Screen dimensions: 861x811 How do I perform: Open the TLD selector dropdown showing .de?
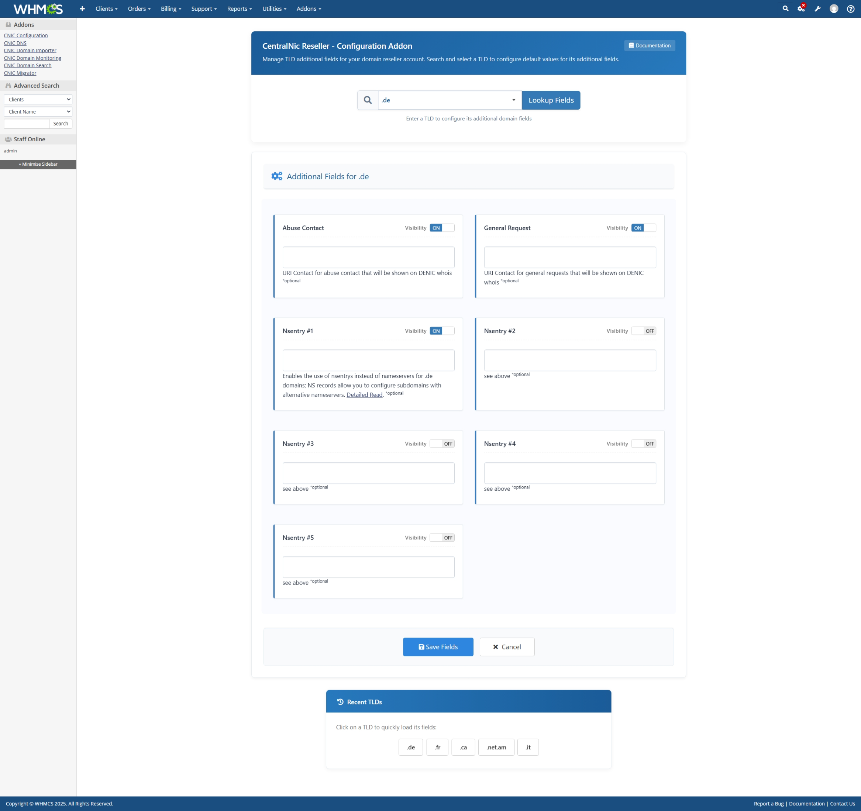[x=450, y=100]
